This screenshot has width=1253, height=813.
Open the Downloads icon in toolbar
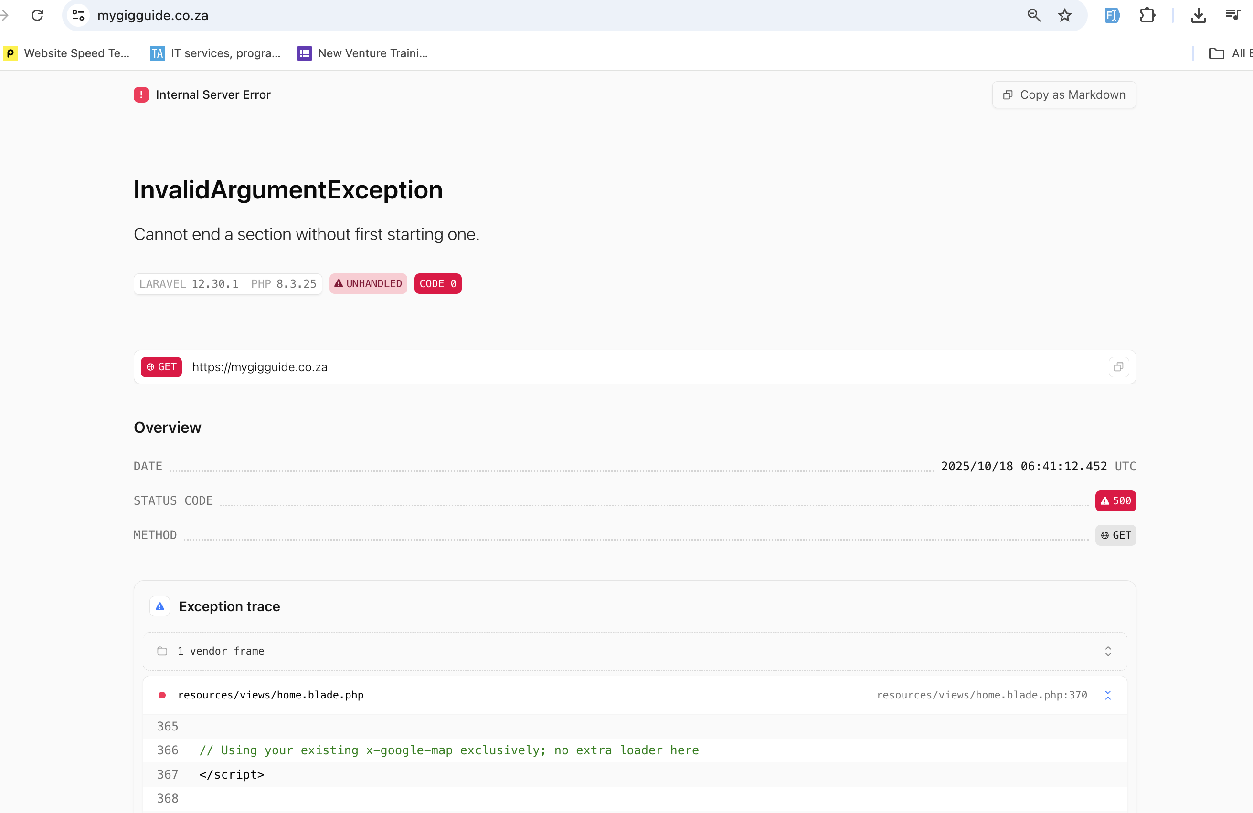[1198, 15]
